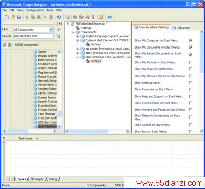Enable Show My Pictures on Start Menu
Viewport: 205px width, 189px height.
point(191,62)
